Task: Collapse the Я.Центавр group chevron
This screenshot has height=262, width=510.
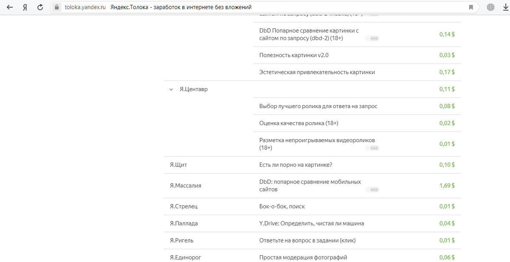Action: pyautogui.click(x=171, y=89)
